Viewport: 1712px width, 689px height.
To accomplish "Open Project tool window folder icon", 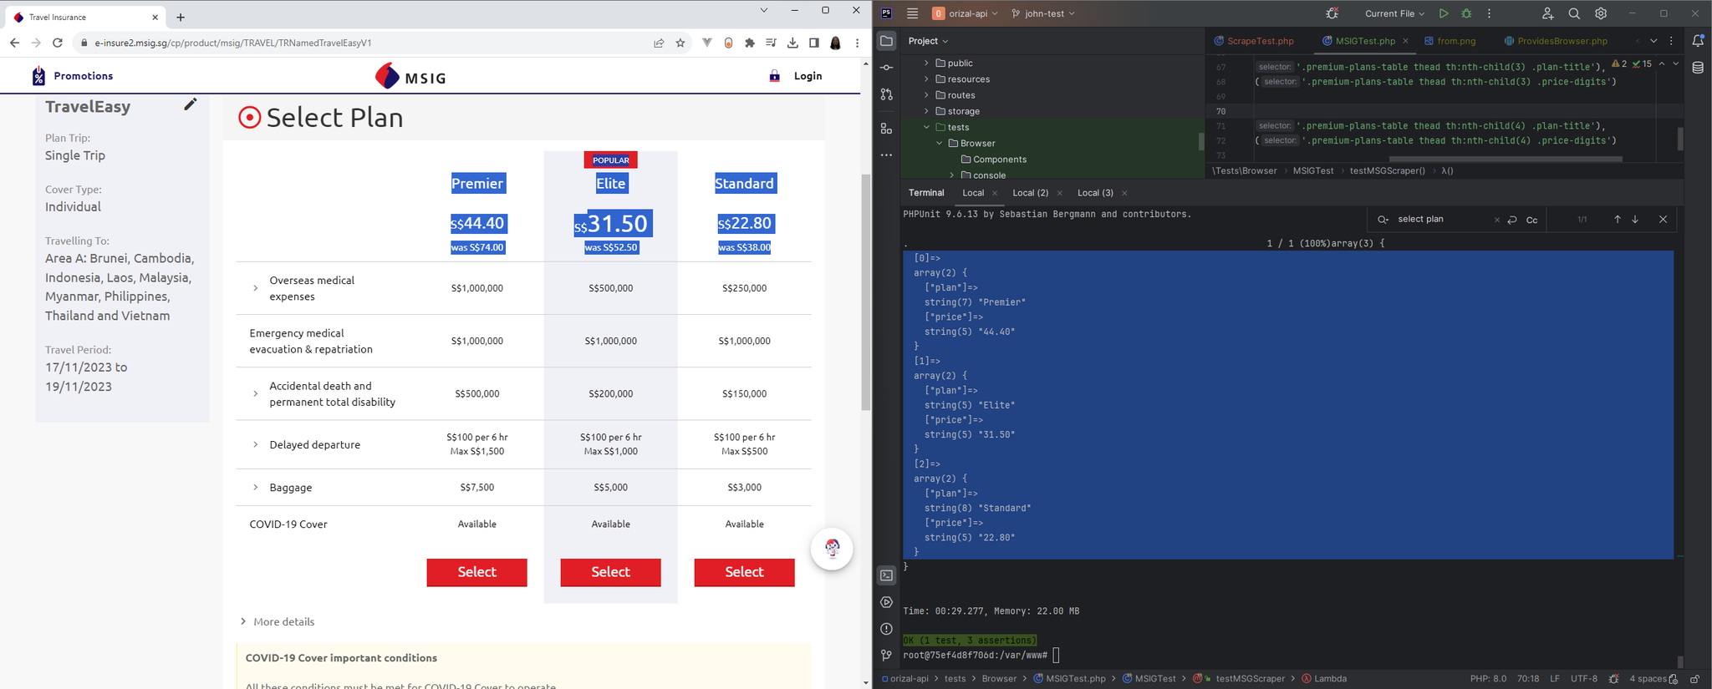I will point(887,41).
